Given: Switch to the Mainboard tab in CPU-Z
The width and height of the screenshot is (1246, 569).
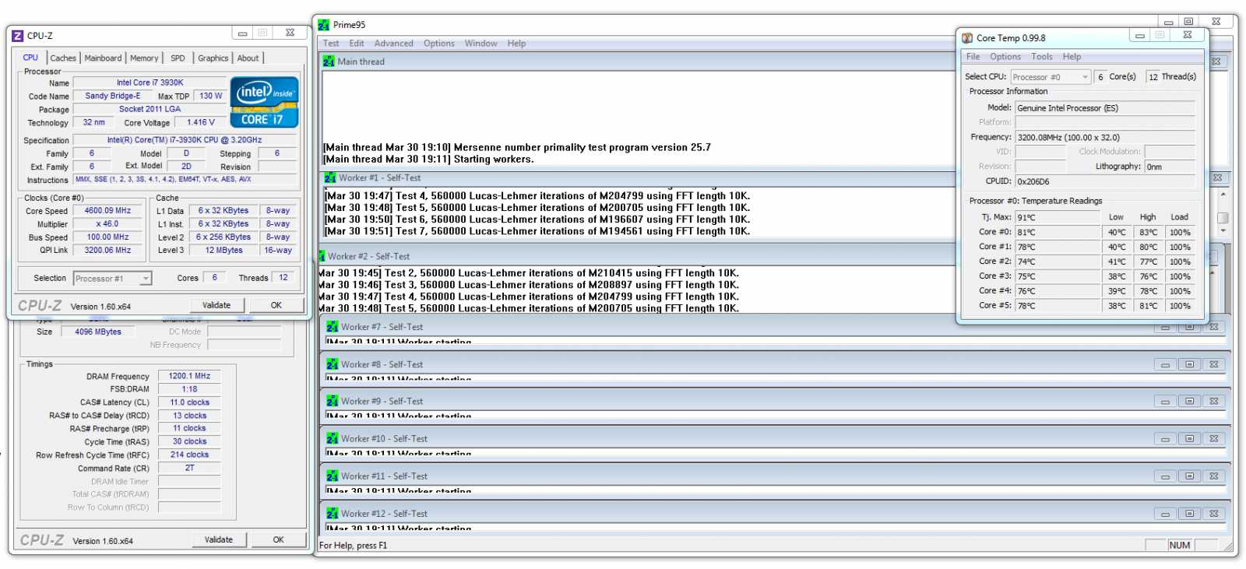Looking at the screenshot, I should click(x=103, y=58).
